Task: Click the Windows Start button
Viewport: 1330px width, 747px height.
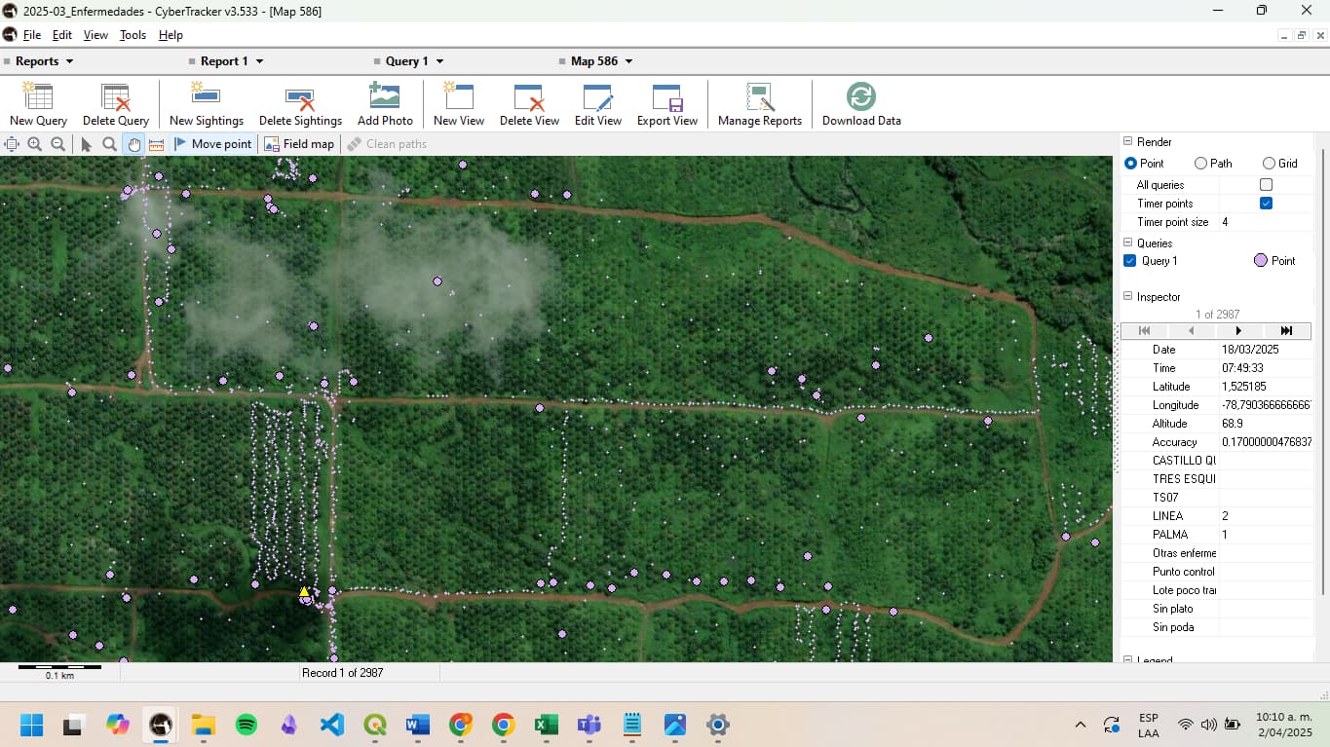Action: (32, 725)
